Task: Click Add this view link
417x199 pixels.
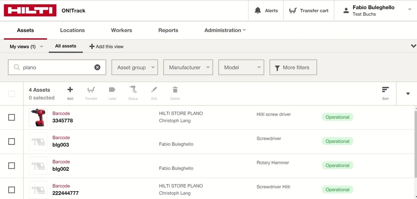Action: [x=109, y=47]
